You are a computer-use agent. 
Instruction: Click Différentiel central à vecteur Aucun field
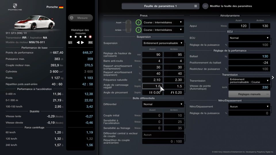click(x=163, y=135)
